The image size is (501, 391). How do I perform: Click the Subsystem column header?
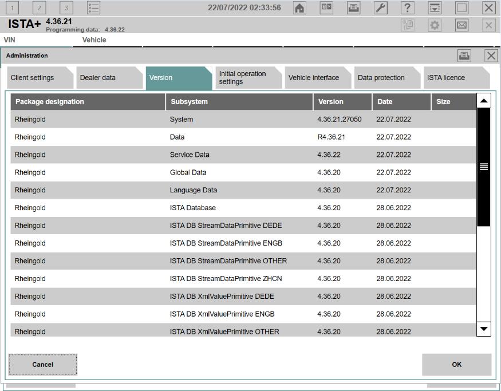coord(239,101)
